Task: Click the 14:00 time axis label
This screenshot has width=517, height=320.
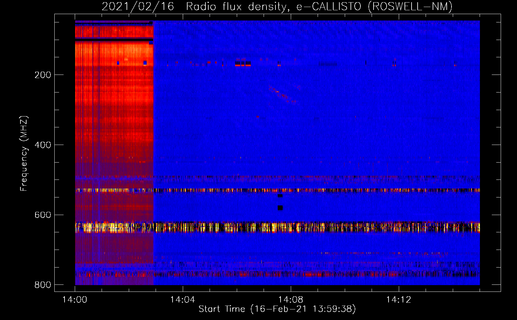Action: coord(75,300)
